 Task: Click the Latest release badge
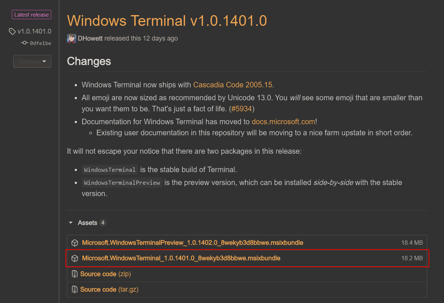31,15
